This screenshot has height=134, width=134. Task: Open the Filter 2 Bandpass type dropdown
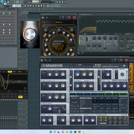pyautogui.click(x=87, y=81)
